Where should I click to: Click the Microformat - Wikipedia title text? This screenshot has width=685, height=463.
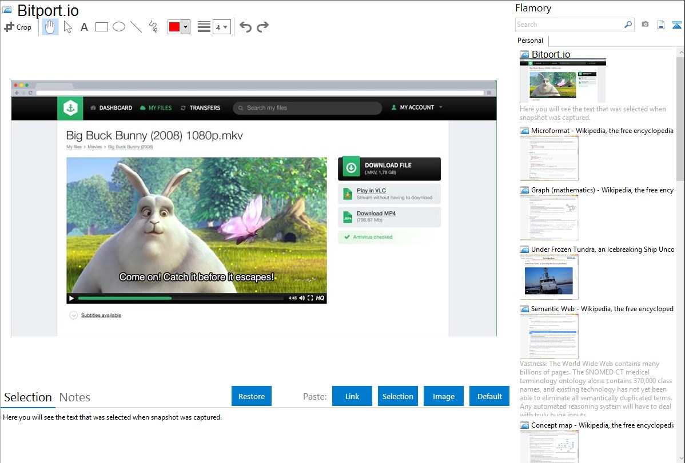click(x=602, y=131)
